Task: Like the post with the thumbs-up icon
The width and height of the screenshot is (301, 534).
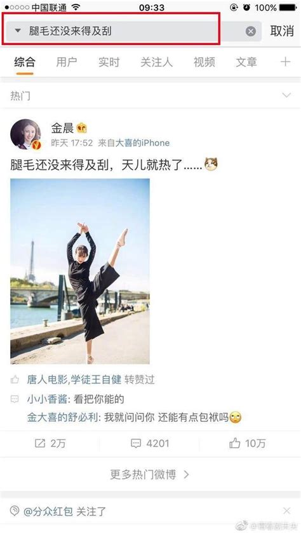Action: point(234,443)
